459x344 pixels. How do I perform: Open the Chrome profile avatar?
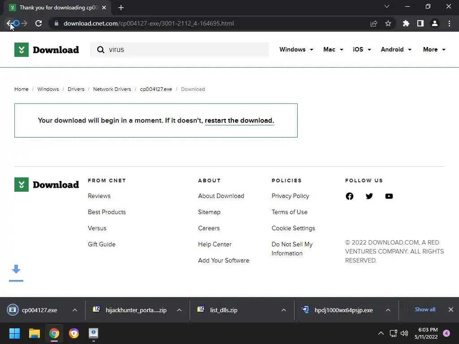(x=435, y=23)
